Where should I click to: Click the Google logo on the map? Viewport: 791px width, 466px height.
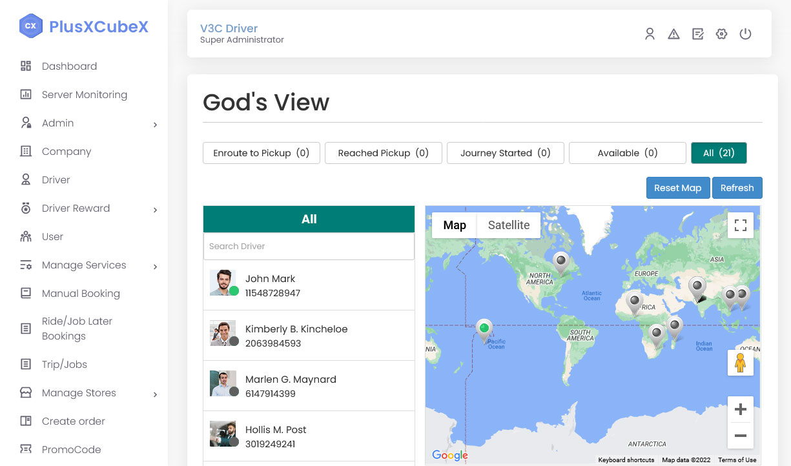tap(450, 455)
